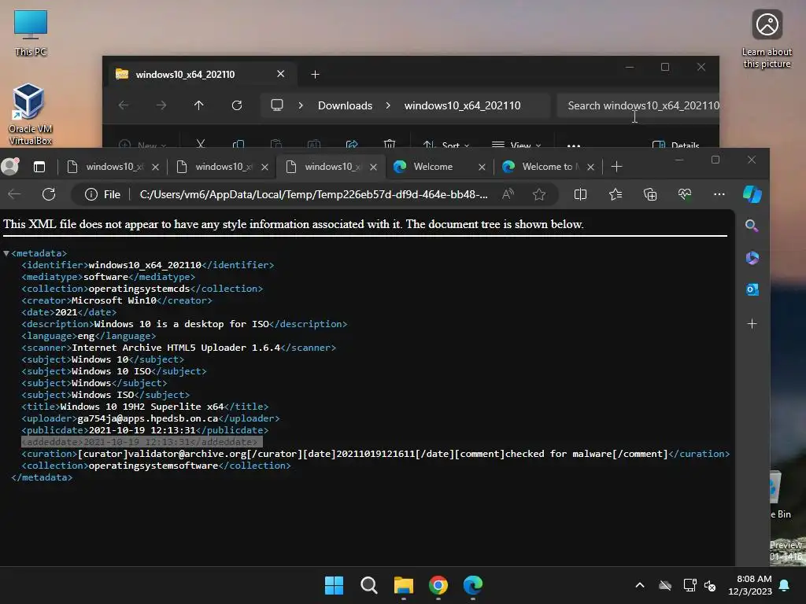The width and height of the screenshot is (806, 604).
Task: Click the uploader ga754ja@apps.hpedsb.on.ca line
Action: (150, 418)
